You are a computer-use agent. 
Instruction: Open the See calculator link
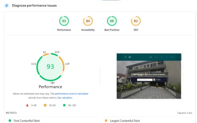[65, 98]
